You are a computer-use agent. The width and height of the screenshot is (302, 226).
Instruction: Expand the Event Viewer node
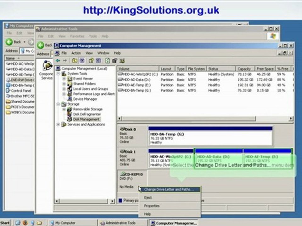pos(64,78)
